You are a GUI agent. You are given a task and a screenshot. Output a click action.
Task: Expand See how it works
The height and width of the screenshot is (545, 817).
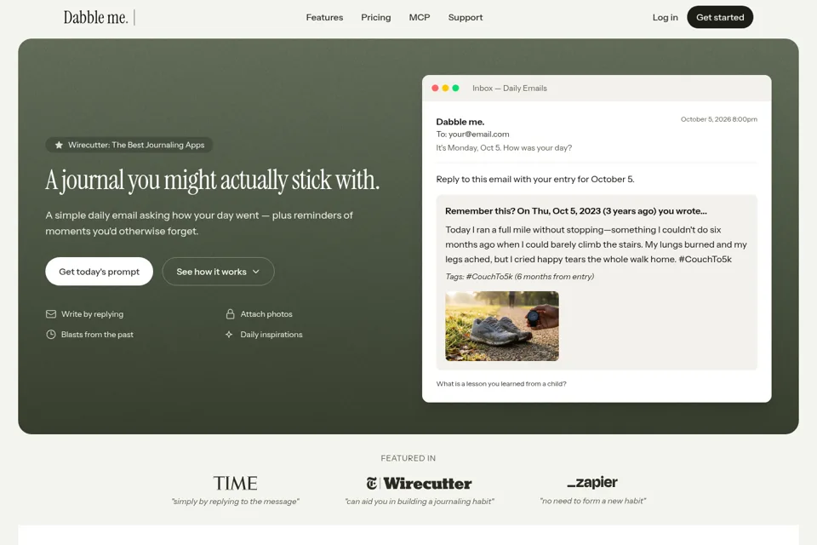[x=219, y=271]
